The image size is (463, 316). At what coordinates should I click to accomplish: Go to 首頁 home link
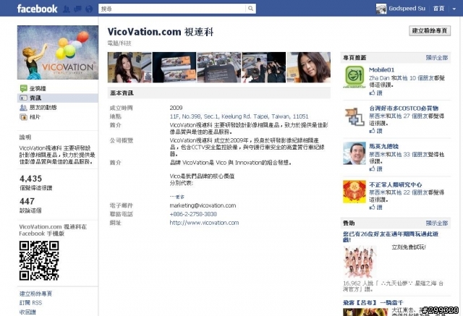click(438, 9)
